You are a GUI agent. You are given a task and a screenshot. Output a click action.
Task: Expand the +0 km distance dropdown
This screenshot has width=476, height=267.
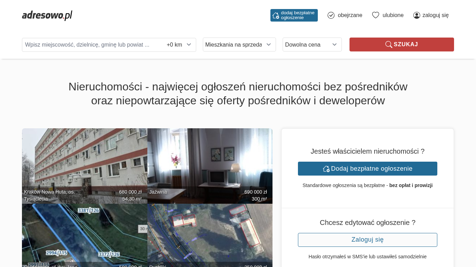pos(179,44)
